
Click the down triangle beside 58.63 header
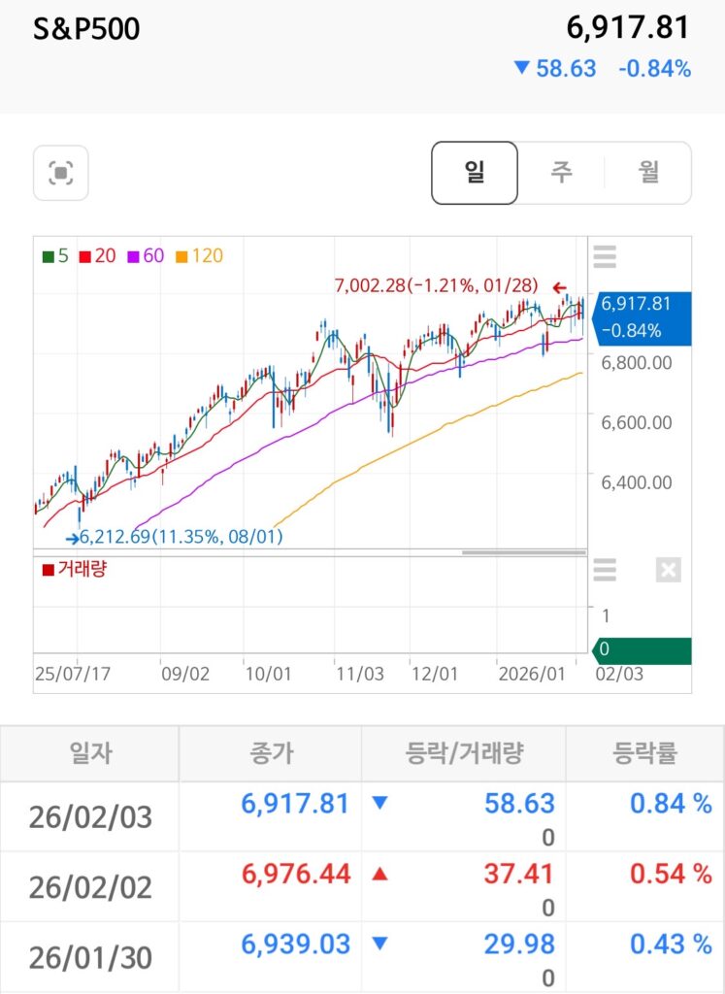(x=522, y=68)
